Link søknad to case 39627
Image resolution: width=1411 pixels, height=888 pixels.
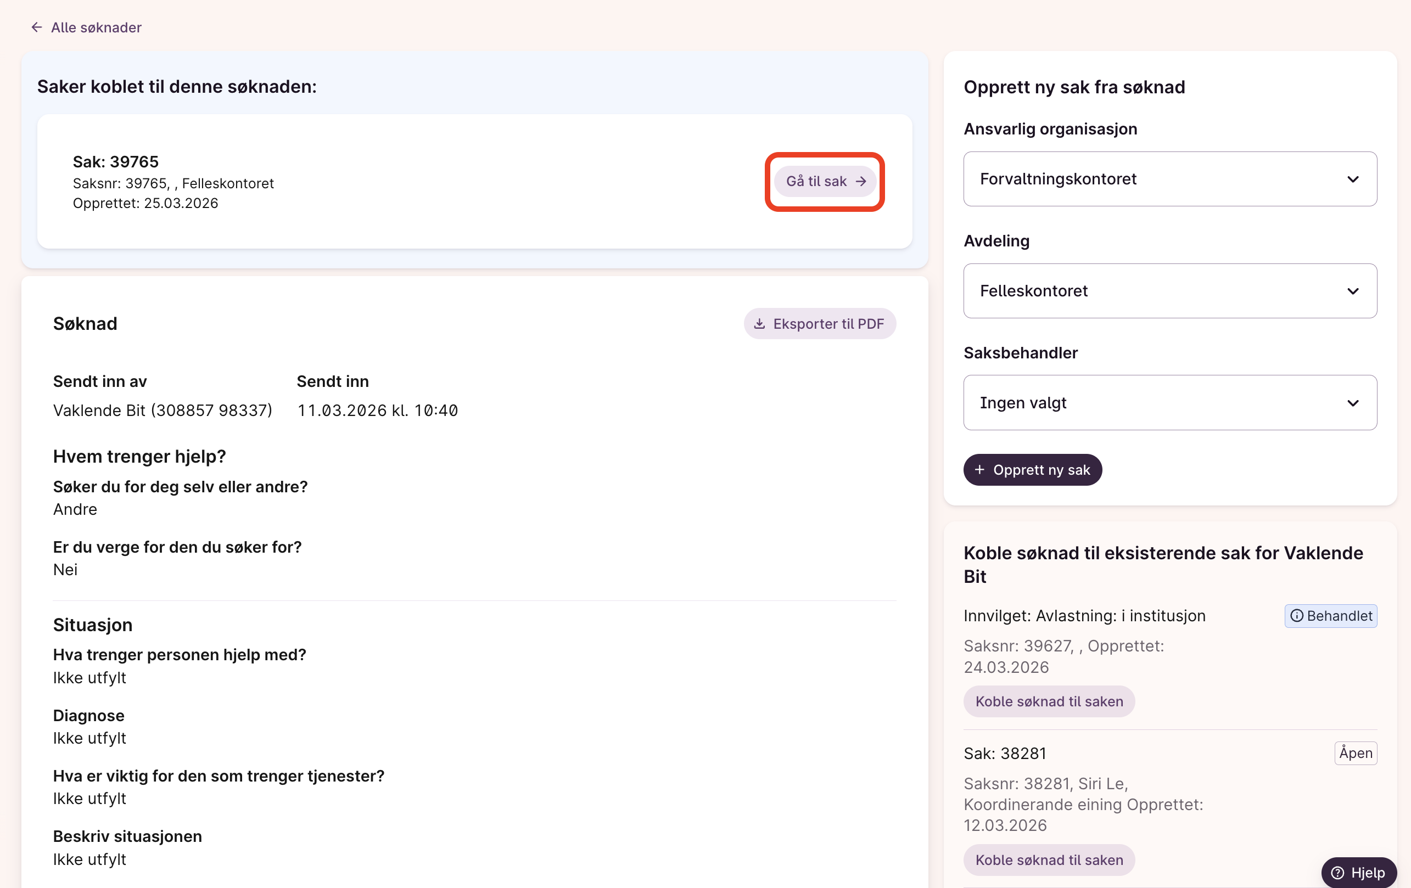pyautogui.click(x=1049, y=702)
